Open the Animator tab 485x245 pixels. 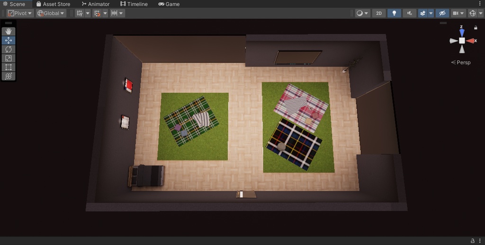point(96,4)
